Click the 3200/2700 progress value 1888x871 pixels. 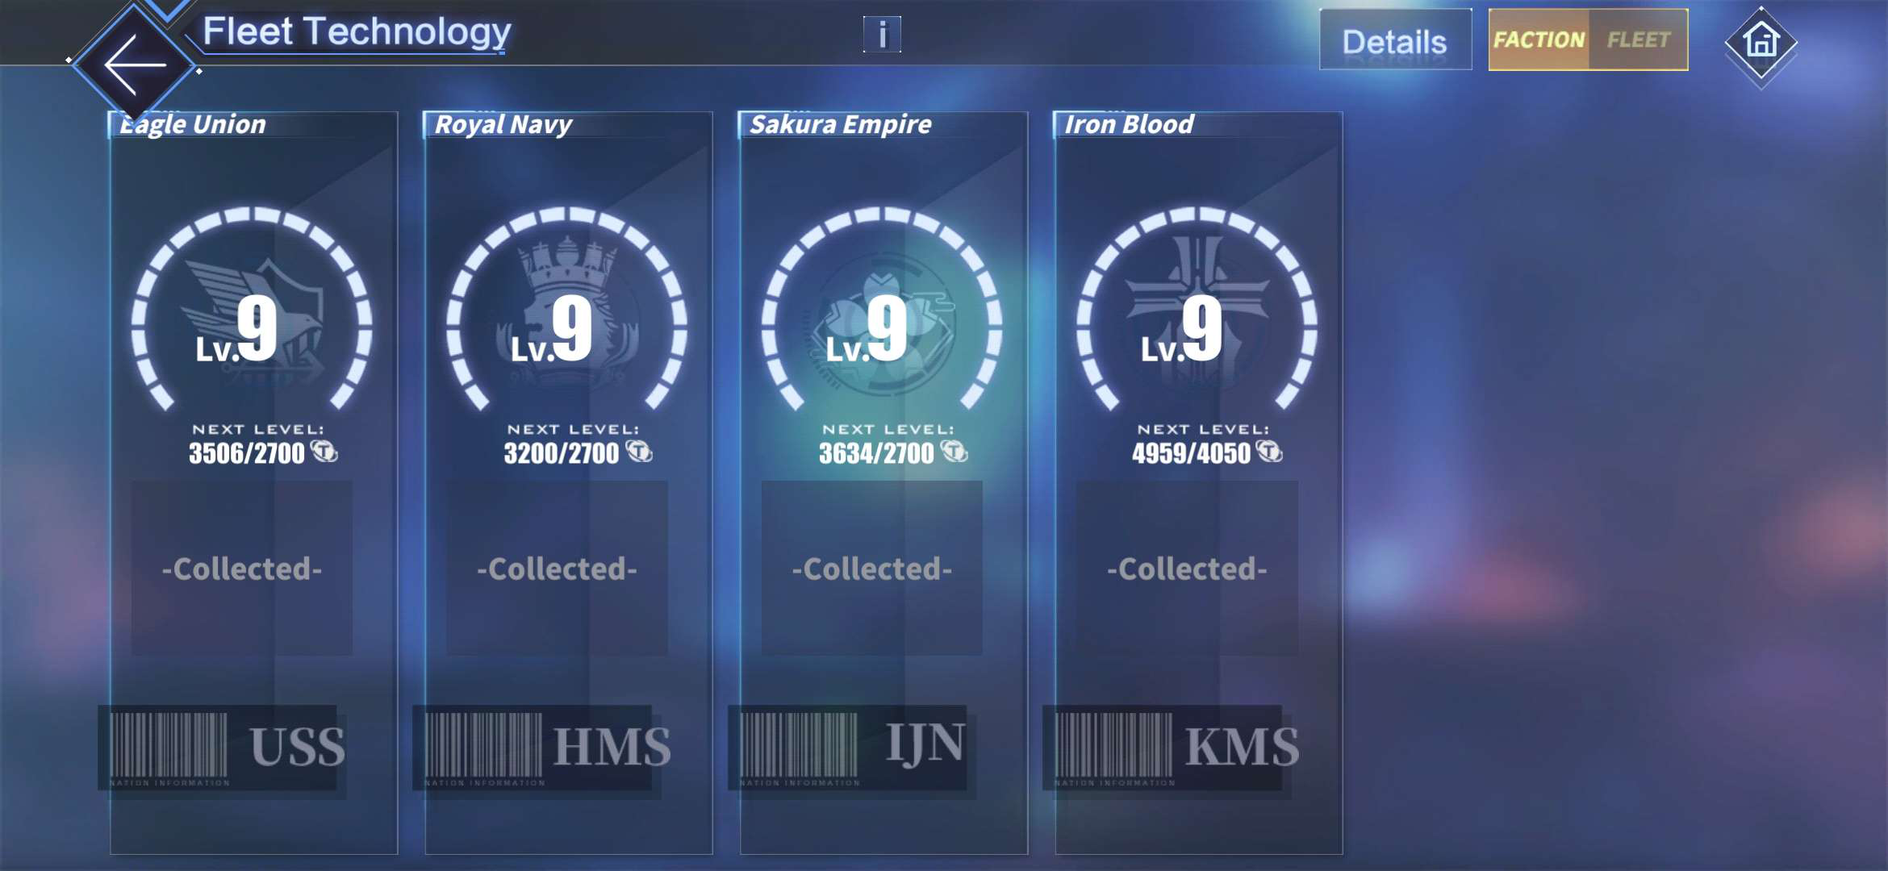pyautogui.click(x=562, y=453)
